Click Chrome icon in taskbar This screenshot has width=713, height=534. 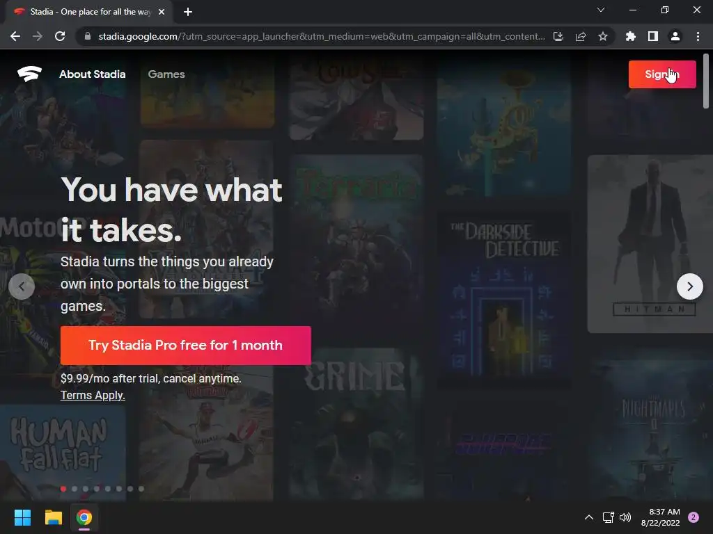(84, 517)
